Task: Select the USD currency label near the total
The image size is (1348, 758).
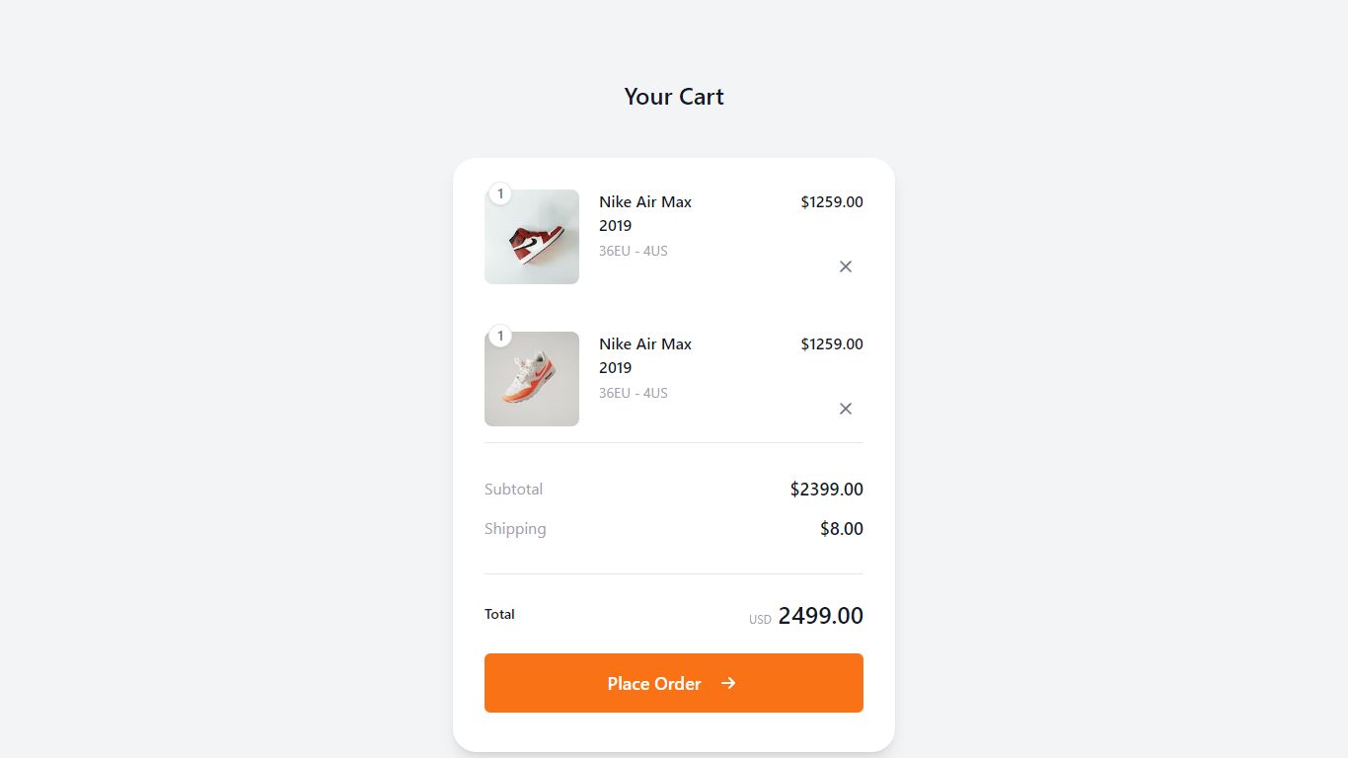Action: point(759,619)
